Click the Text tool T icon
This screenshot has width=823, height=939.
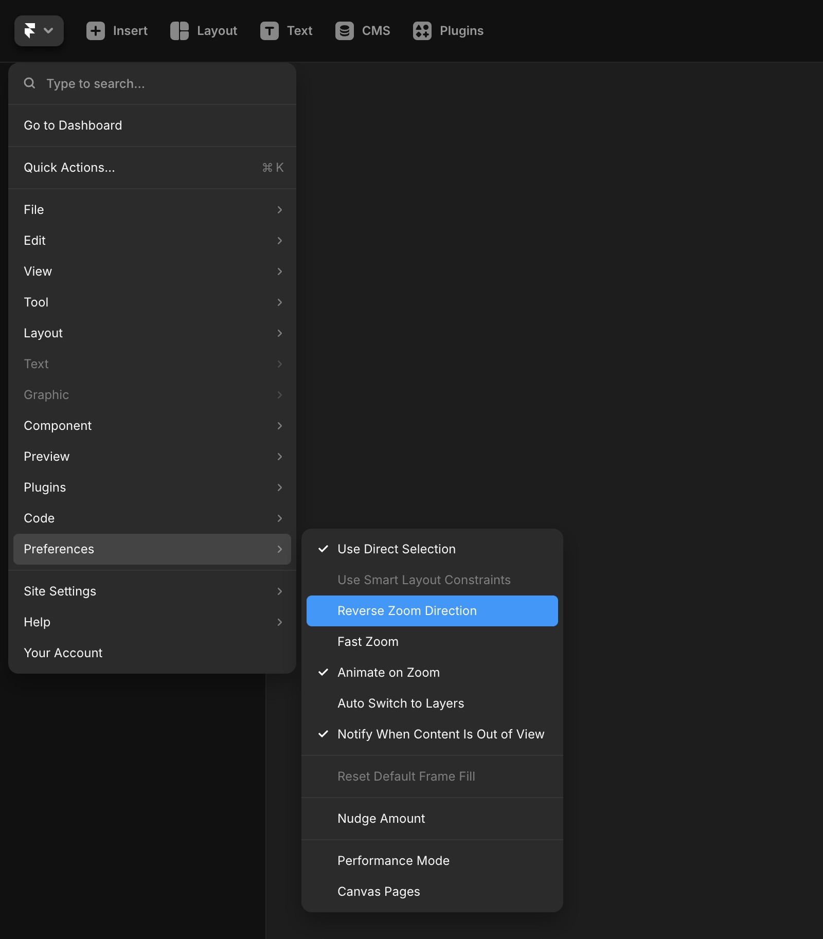click(270, 31)
